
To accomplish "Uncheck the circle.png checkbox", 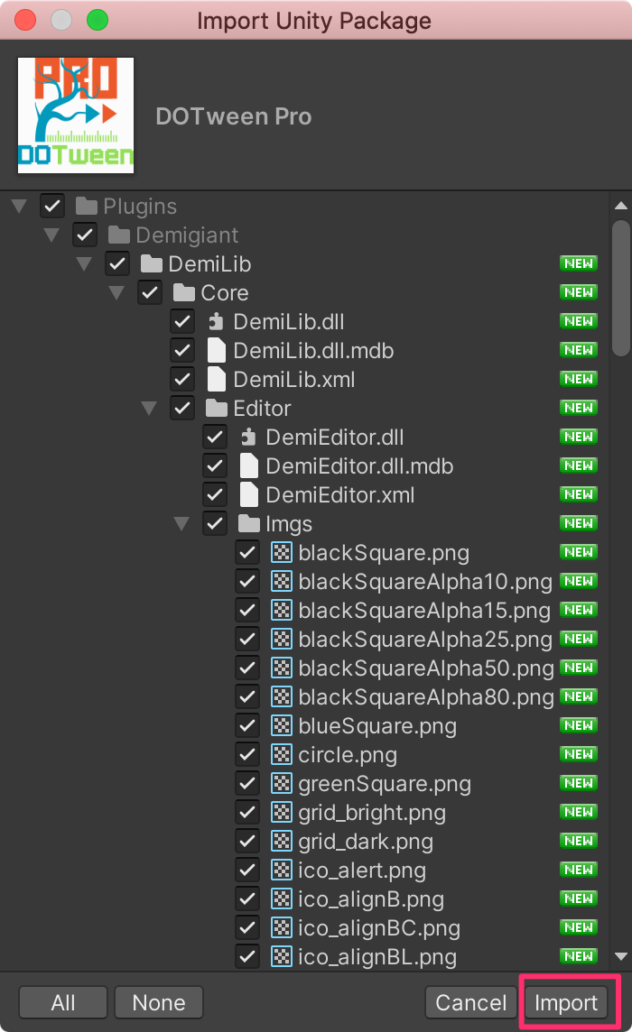I will pos(247,755).
